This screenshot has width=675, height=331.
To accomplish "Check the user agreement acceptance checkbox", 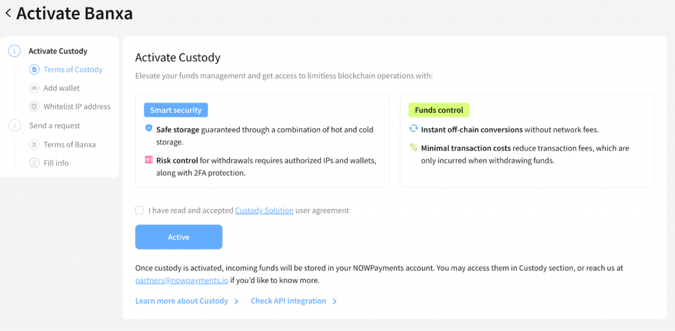I will pos(139,210).
